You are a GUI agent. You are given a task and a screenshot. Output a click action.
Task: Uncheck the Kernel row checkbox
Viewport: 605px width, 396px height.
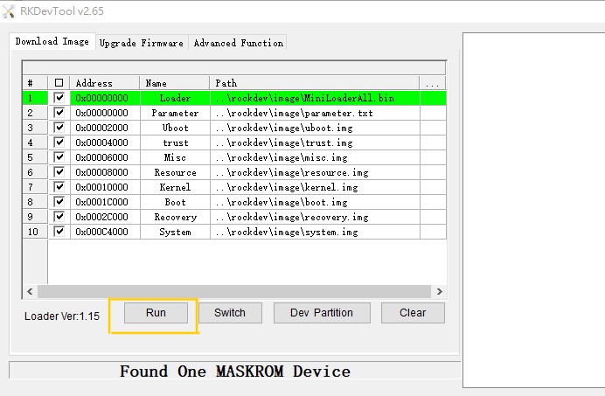(59, 187)
